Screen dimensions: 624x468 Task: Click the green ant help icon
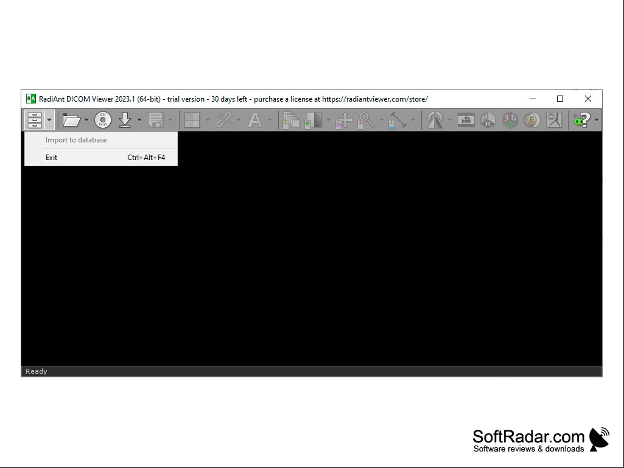(582, 120)
